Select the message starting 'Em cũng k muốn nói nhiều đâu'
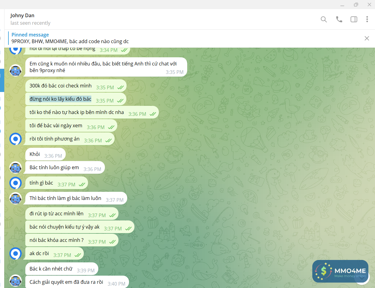 [106, 67]
